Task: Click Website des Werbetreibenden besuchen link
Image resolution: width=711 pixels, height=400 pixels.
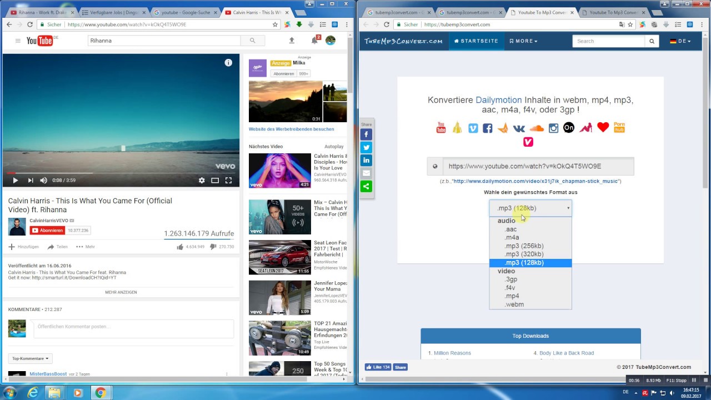Action: (x=292, y=129)
